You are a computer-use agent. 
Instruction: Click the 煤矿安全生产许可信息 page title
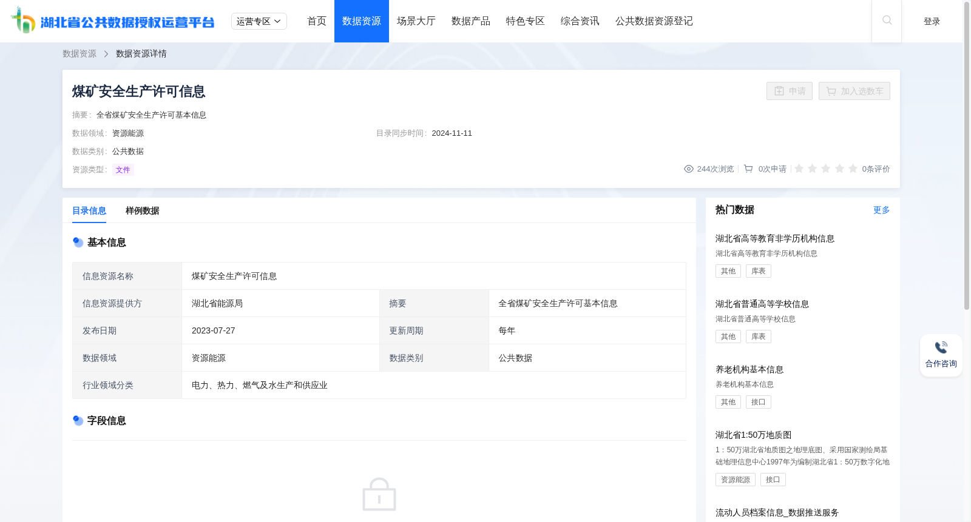(x=139, y=92)
